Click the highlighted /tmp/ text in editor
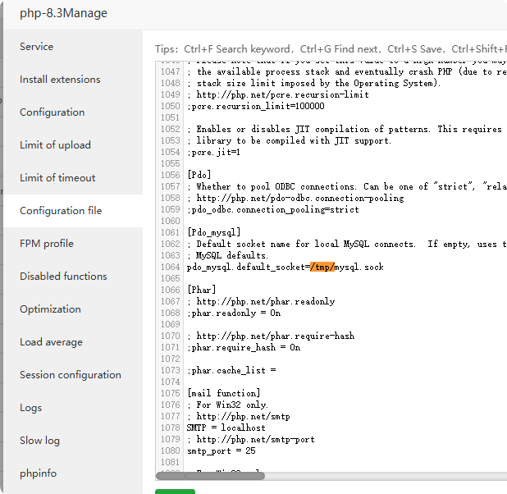507x494 pixels. tap(322, 268)
